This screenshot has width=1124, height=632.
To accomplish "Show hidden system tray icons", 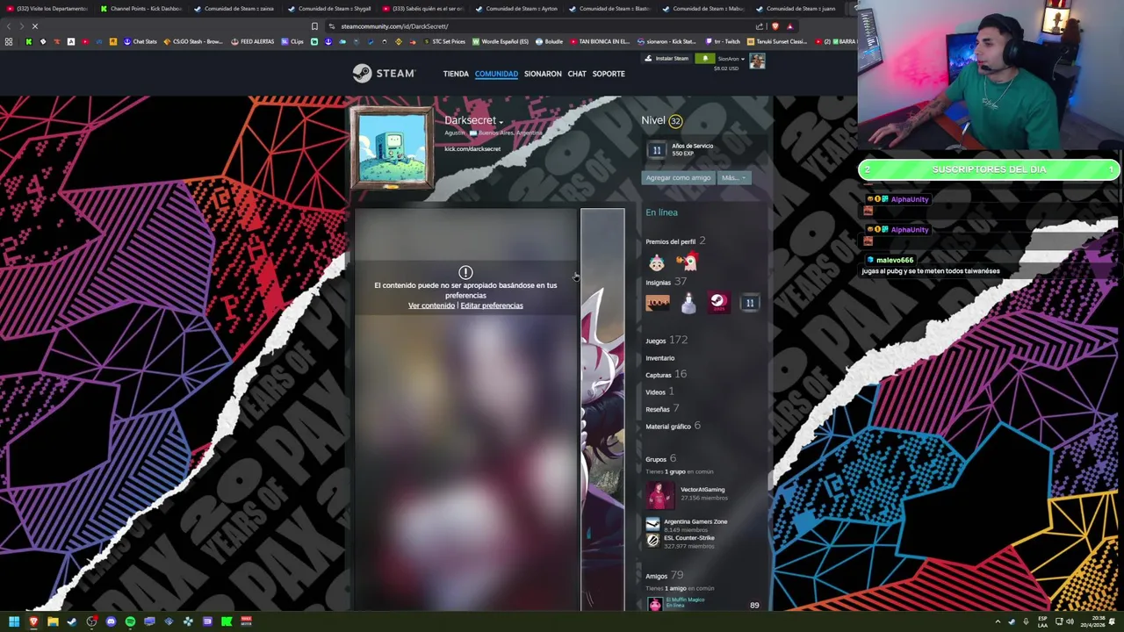I will 998,621.
